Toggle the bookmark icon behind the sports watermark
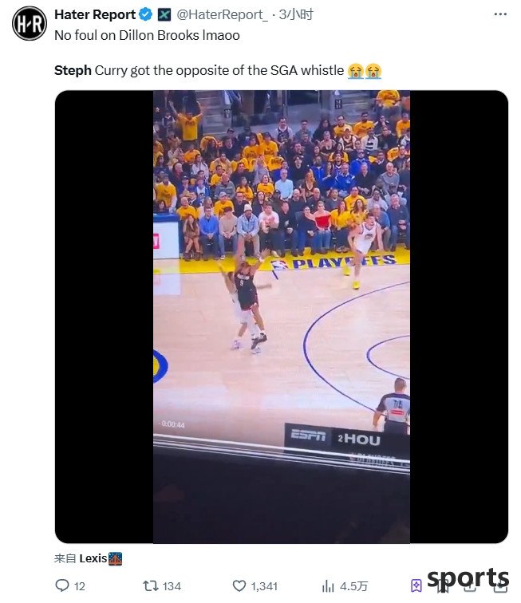521x603 pixels. [x=443, y=586]
